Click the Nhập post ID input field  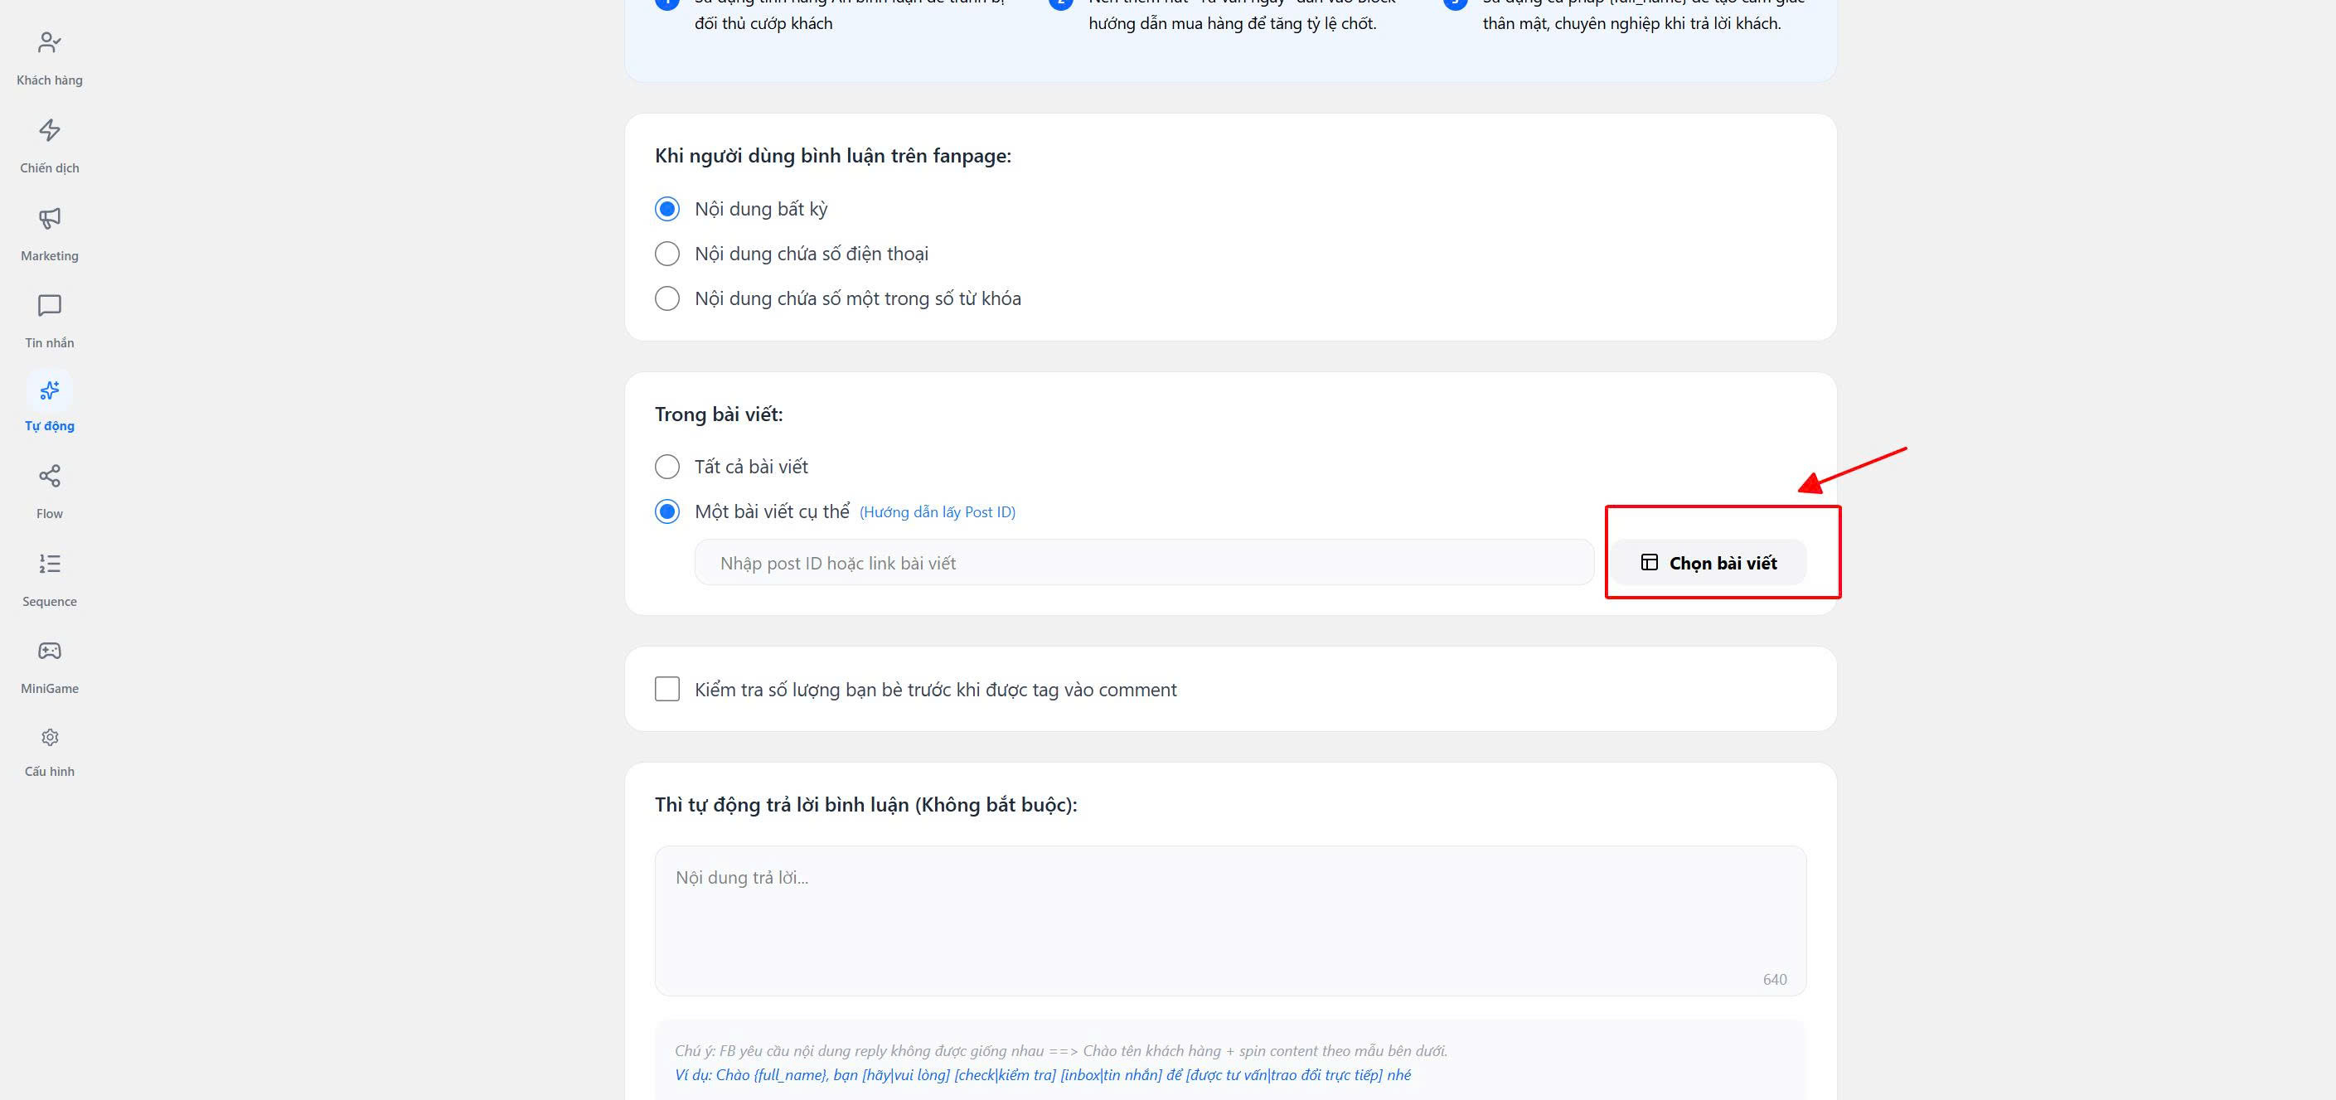[1143, 563]
